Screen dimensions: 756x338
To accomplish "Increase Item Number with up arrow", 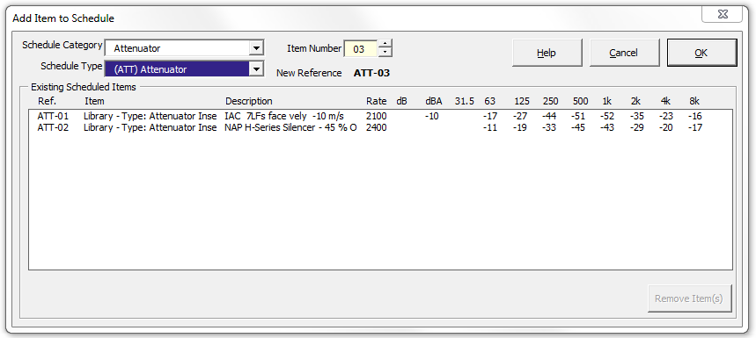I will (385, 44).
